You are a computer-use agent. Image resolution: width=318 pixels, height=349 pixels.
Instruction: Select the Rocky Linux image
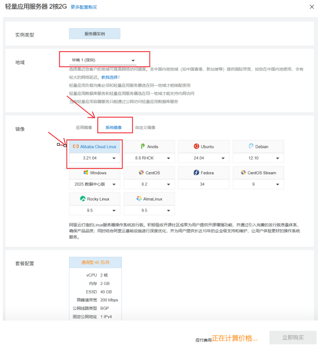pos(94,199)
